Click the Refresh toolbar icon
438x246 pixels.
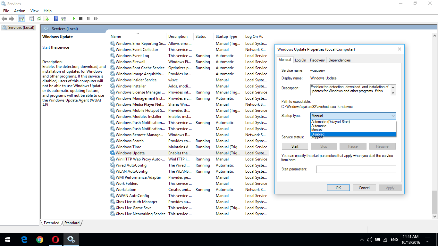[x=39, y=19]
